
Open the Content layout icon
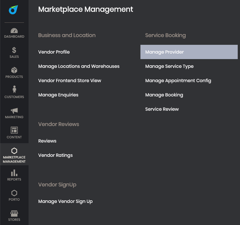tap(14, 130)
